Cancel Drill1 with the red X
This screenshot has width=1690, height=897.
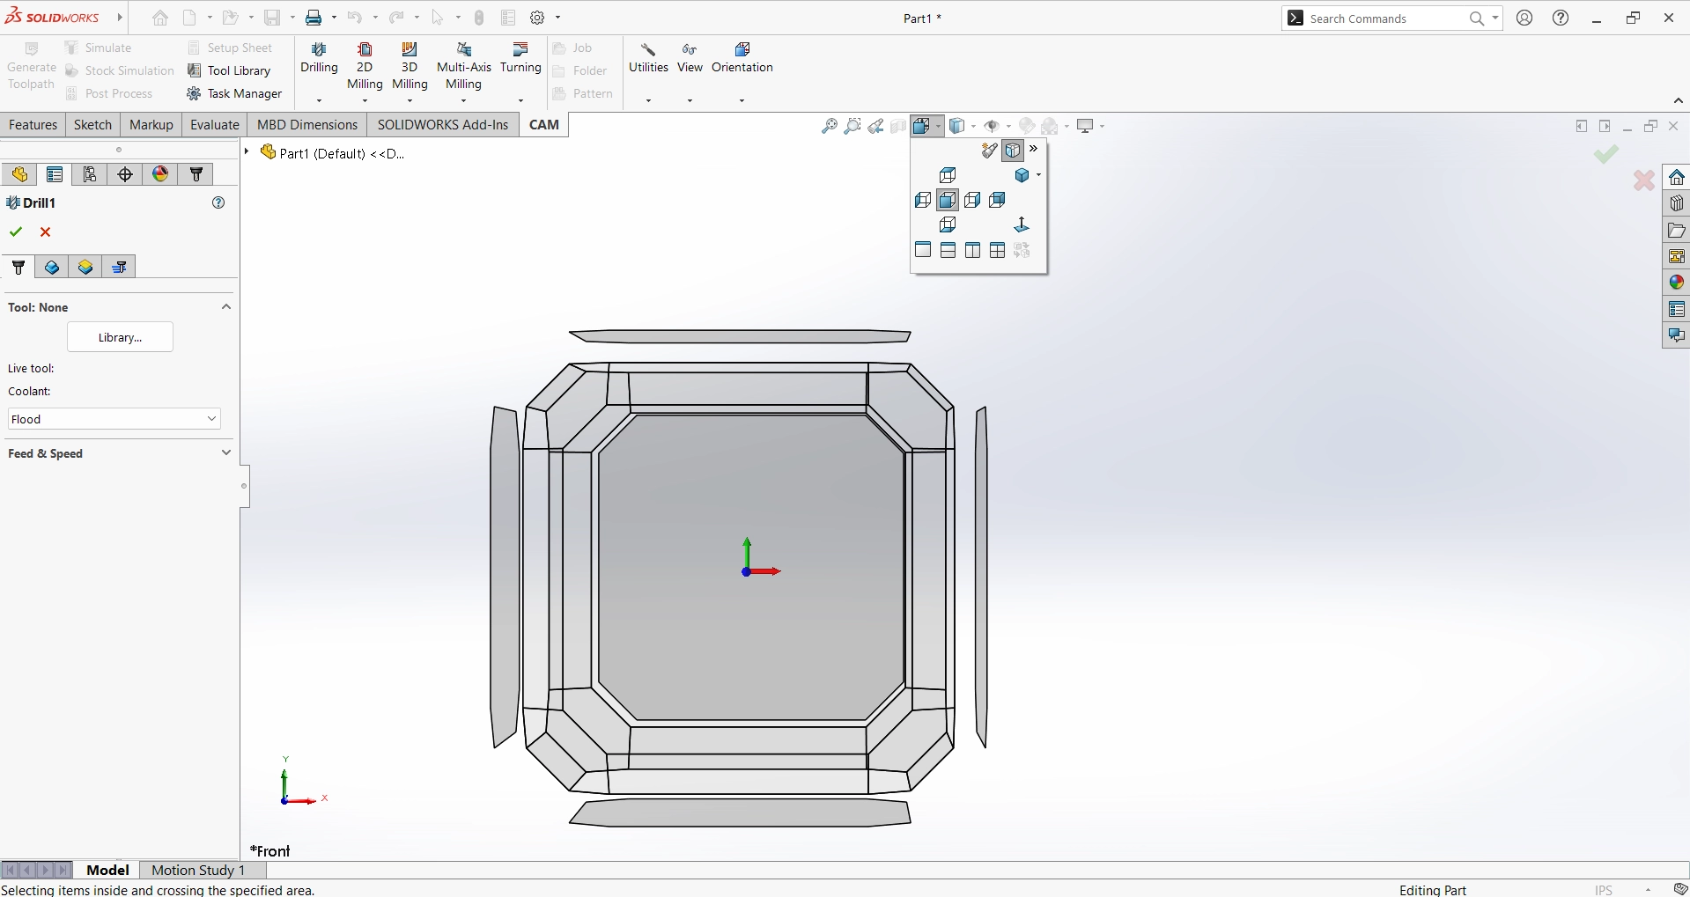pyautogui.click(x=46, y=232)
